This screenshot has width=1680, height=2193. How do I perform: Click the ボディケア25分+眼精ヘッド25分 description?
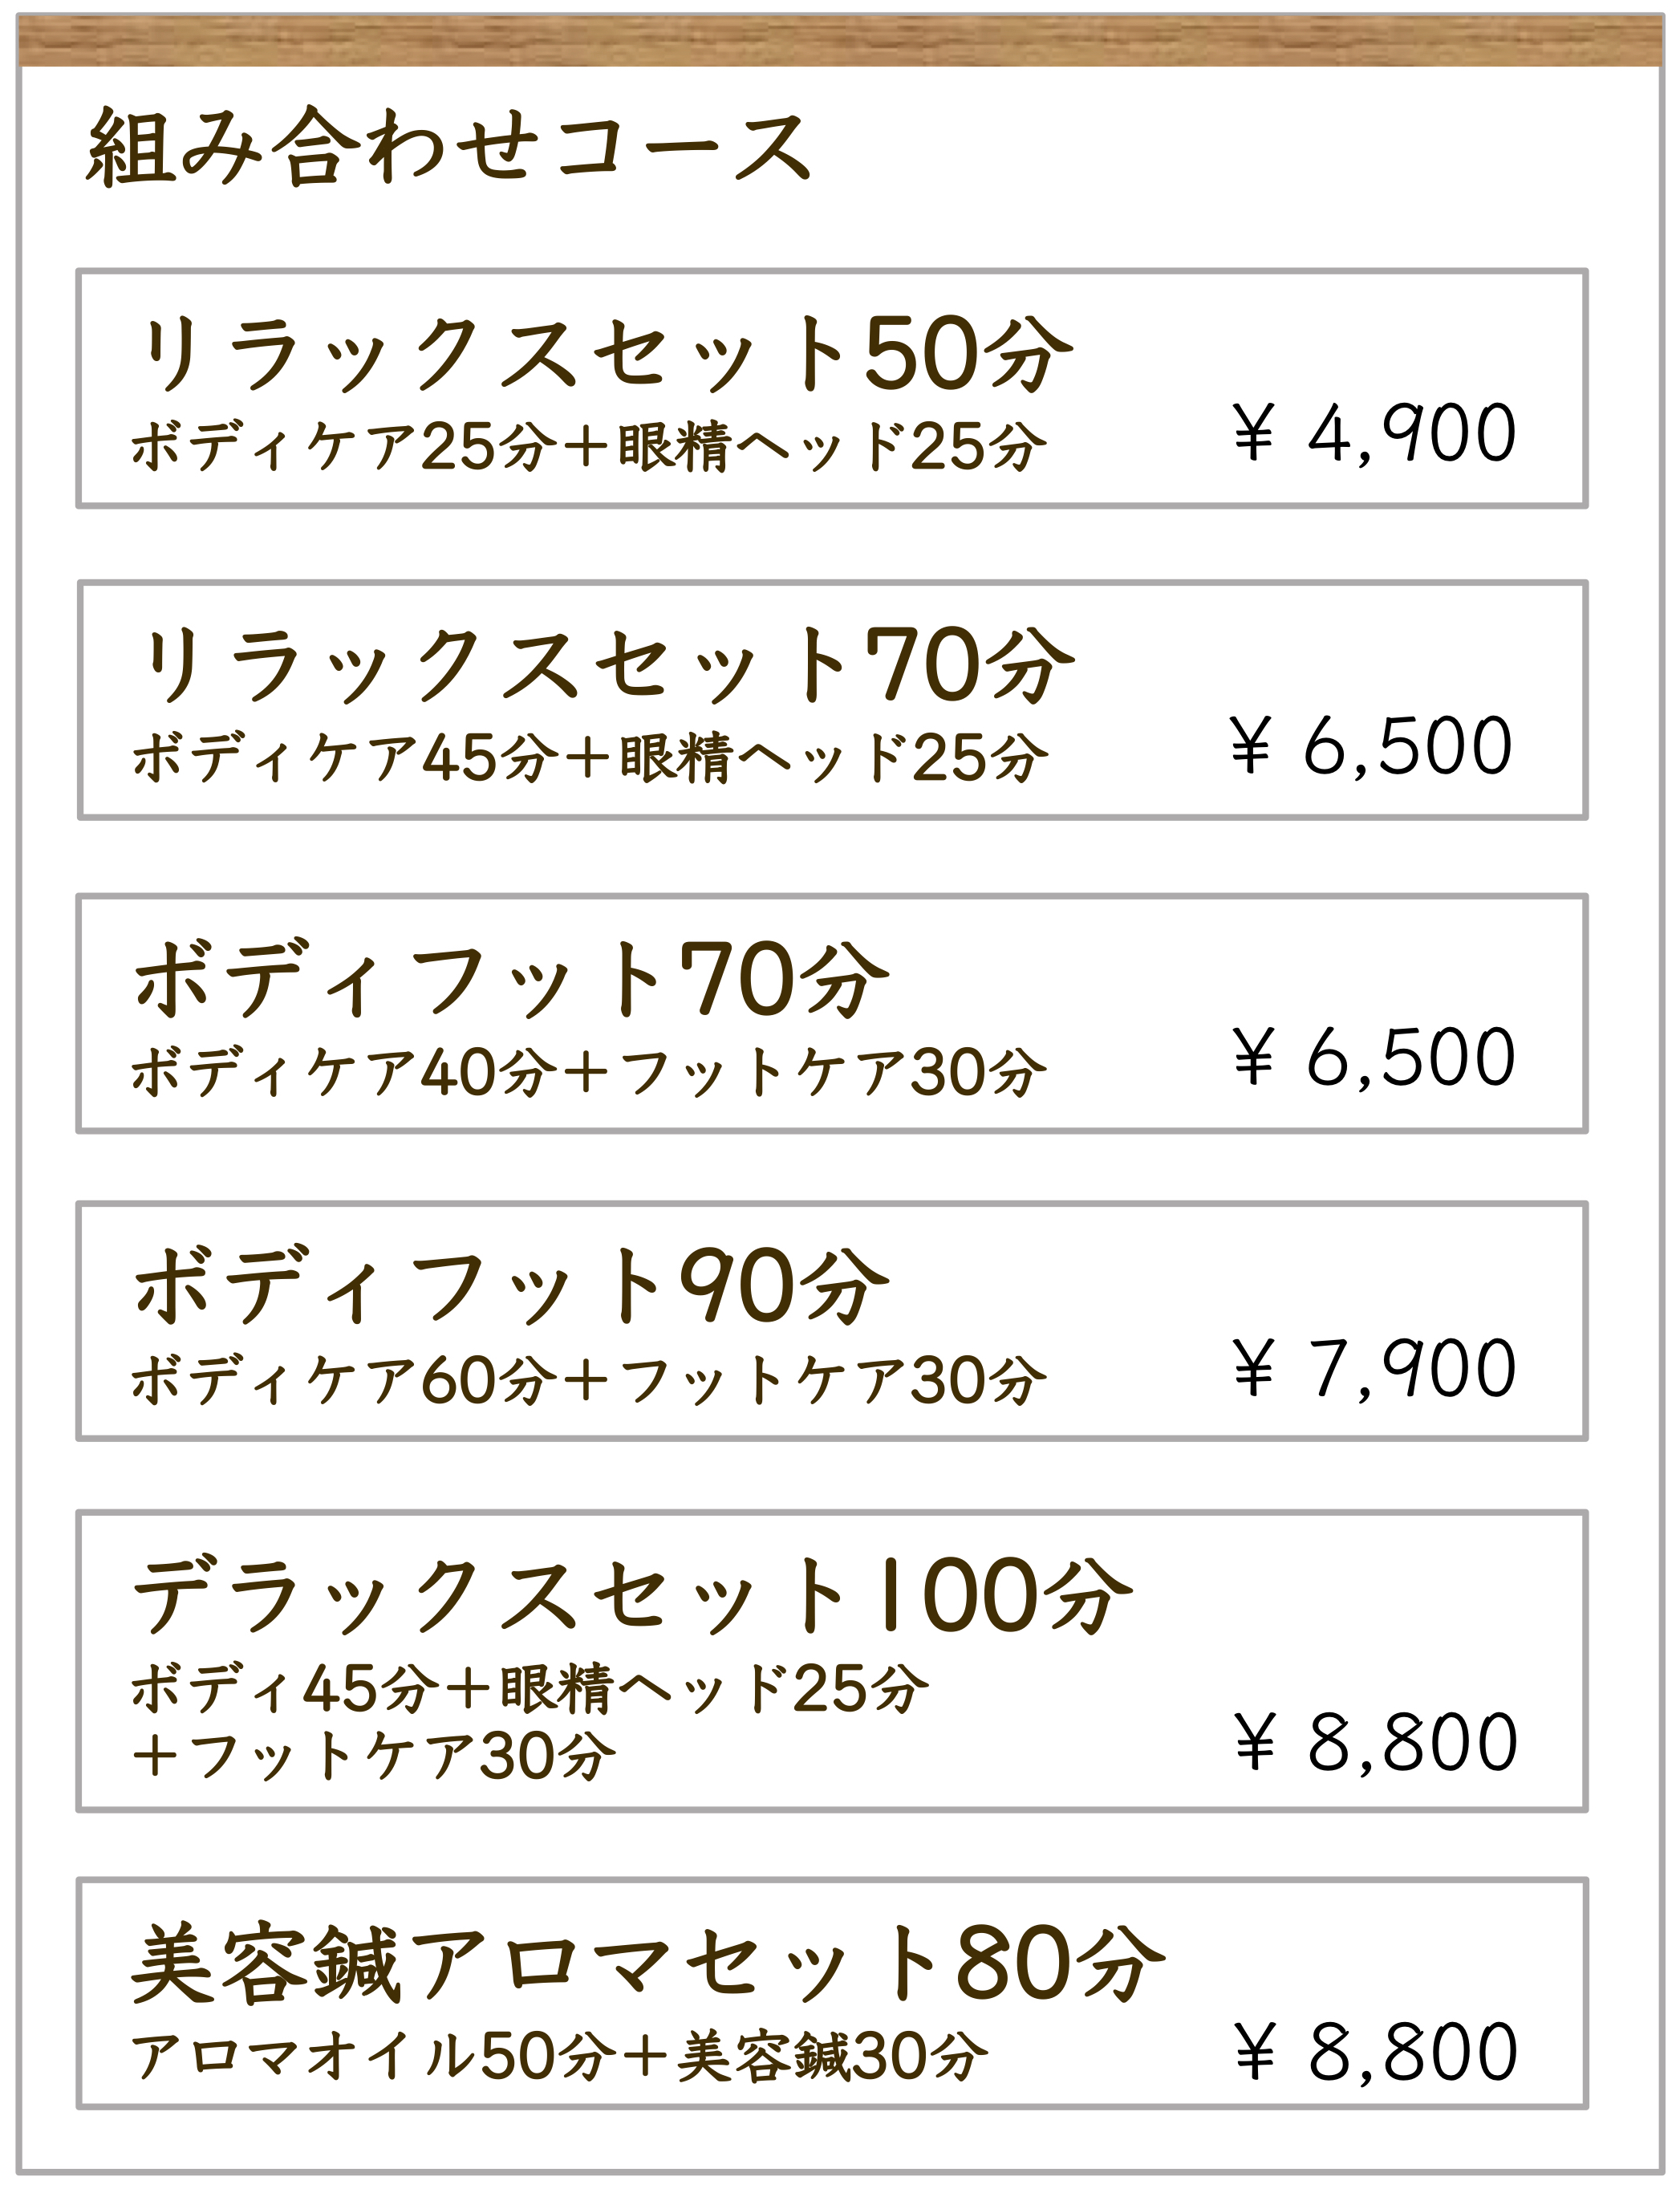[589, 445]
